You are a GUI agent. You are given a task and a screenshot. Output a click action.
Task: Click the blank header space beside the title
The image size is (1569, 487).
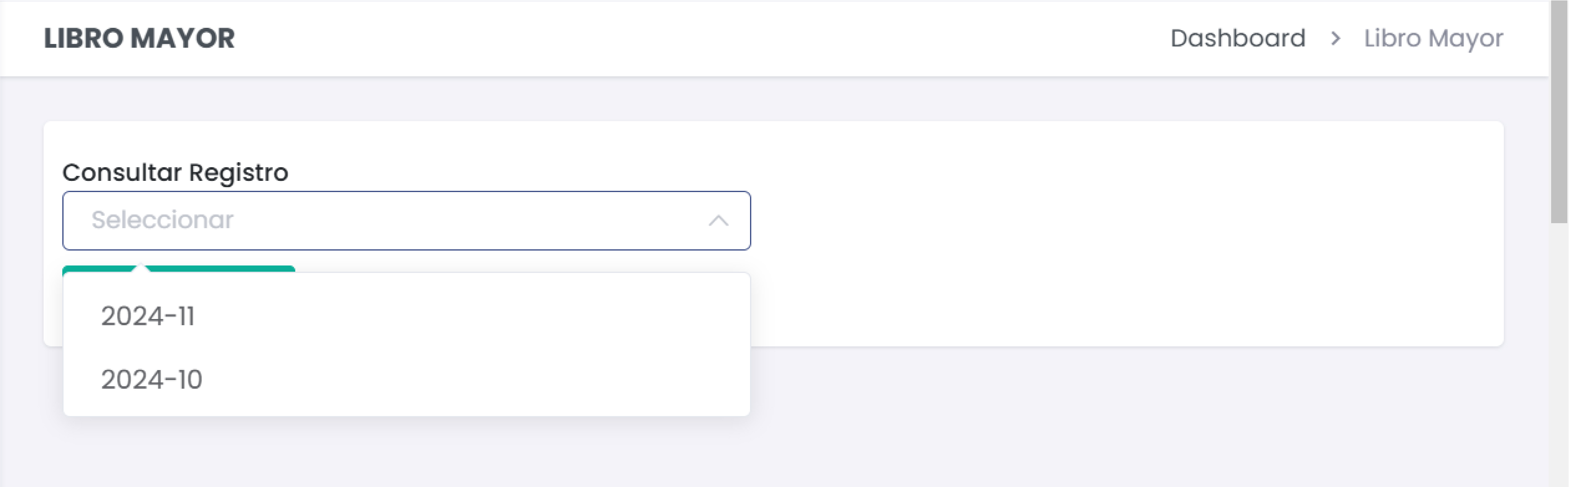coord(670,39)
